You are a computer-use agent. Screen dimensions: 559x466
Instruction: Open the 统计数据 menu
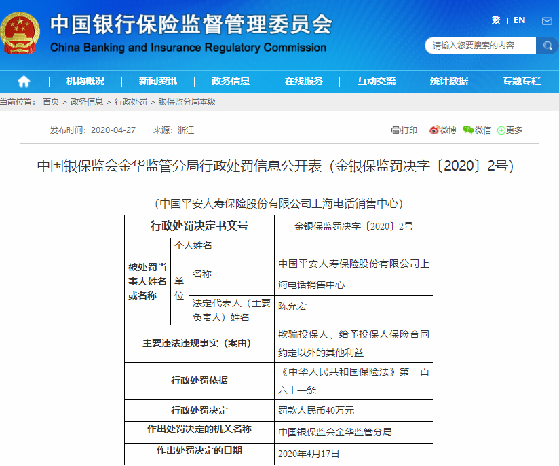click(449, 81)
